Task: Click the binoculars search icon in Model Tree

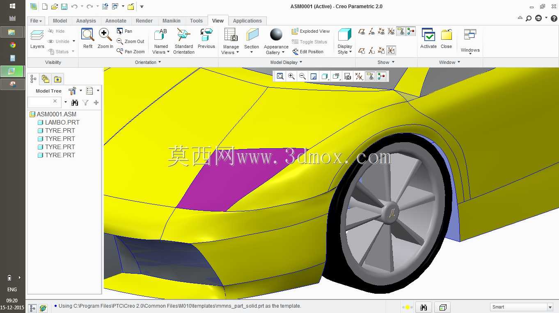Action: (x=75, y=103)
